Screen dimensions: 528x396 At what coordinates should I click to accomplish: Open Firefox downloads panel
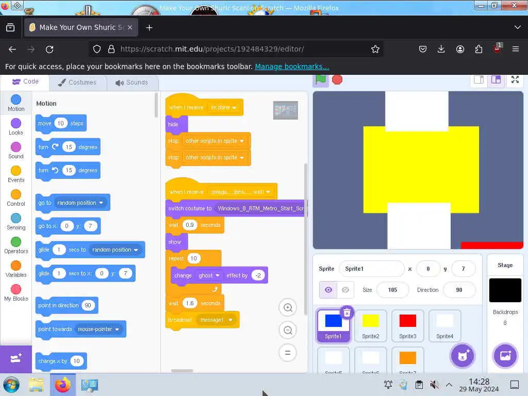tap(441, 49)
